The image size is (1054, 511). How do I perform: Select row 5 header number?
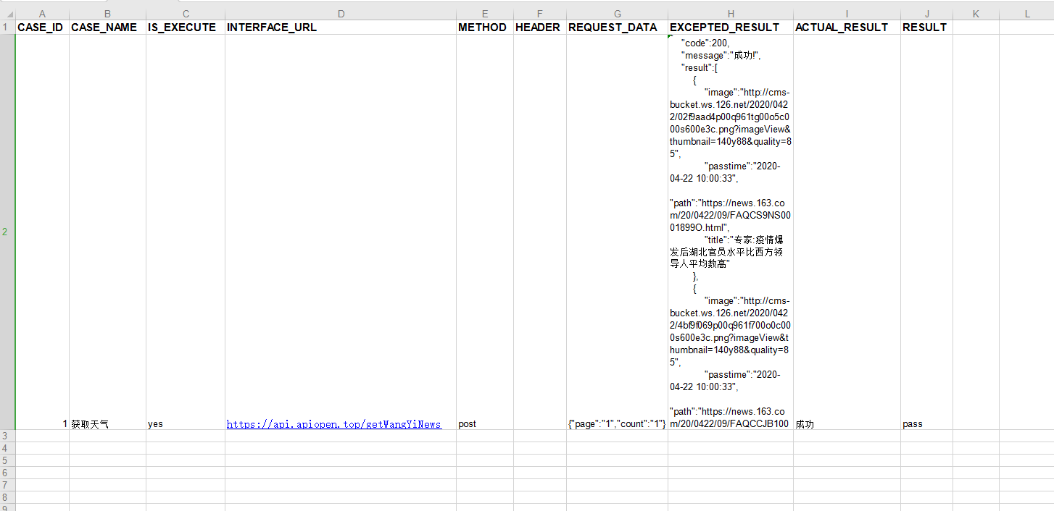pyautogui.click(x=7, y=460)
